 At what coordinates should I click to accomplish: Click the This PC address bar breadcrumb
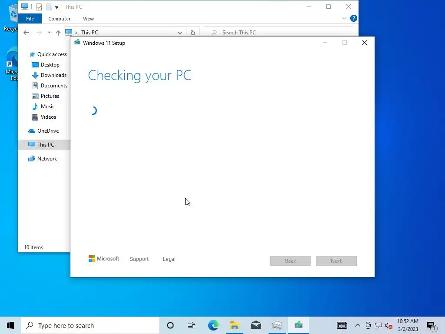(90, 32)
